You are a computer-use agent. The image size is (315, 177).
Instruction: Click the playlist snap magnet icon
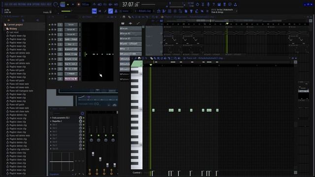(124, 17)
